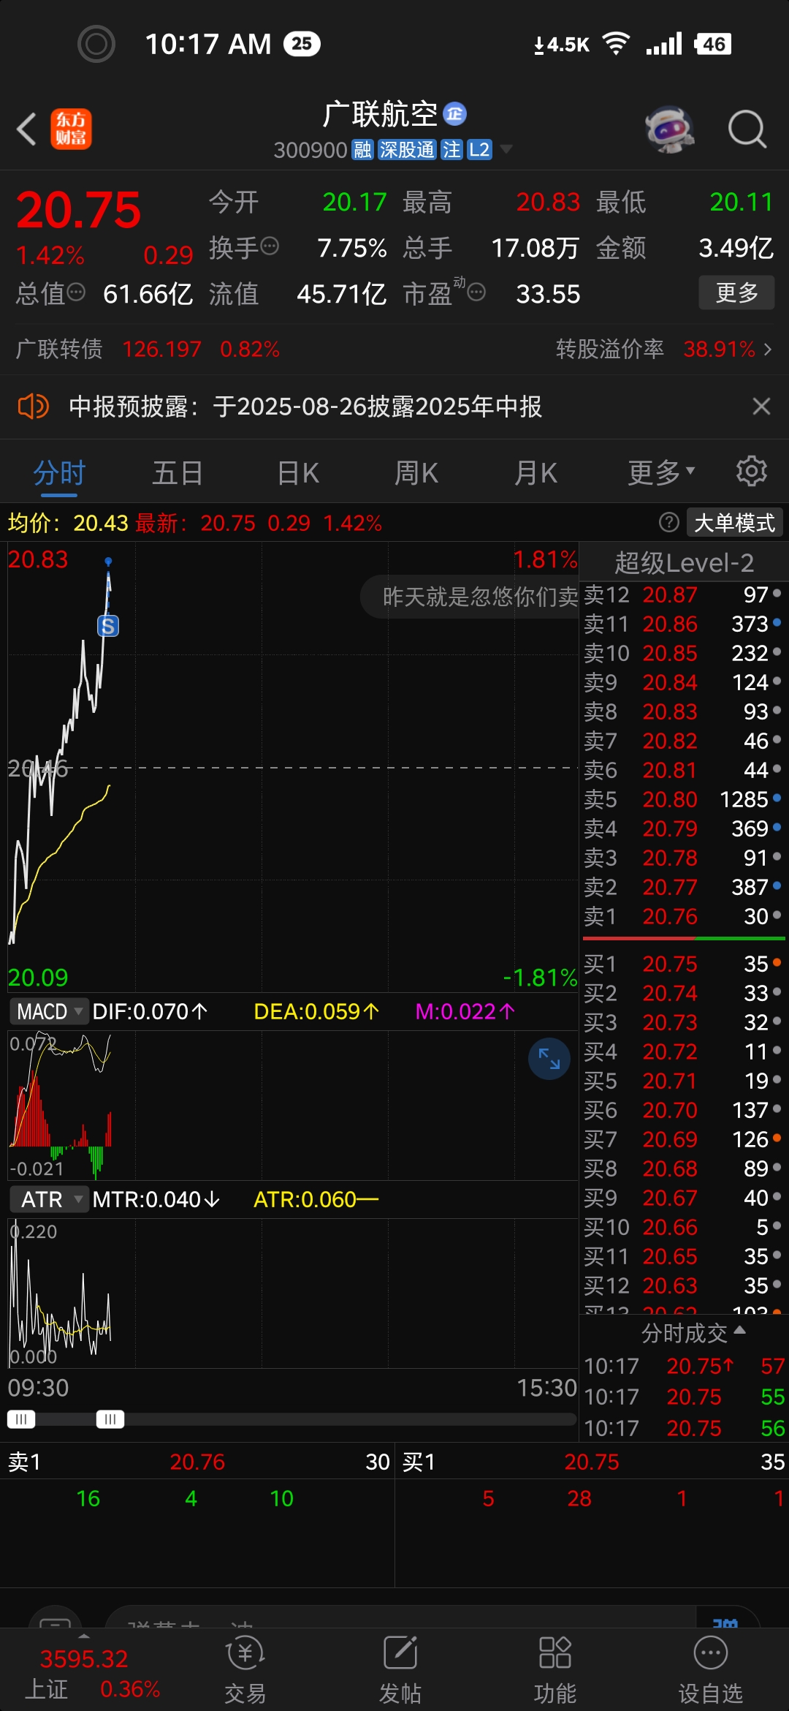Screen dimensions: 789x1711
Task: Tap question mark help icon
Action: click(668, 522)
